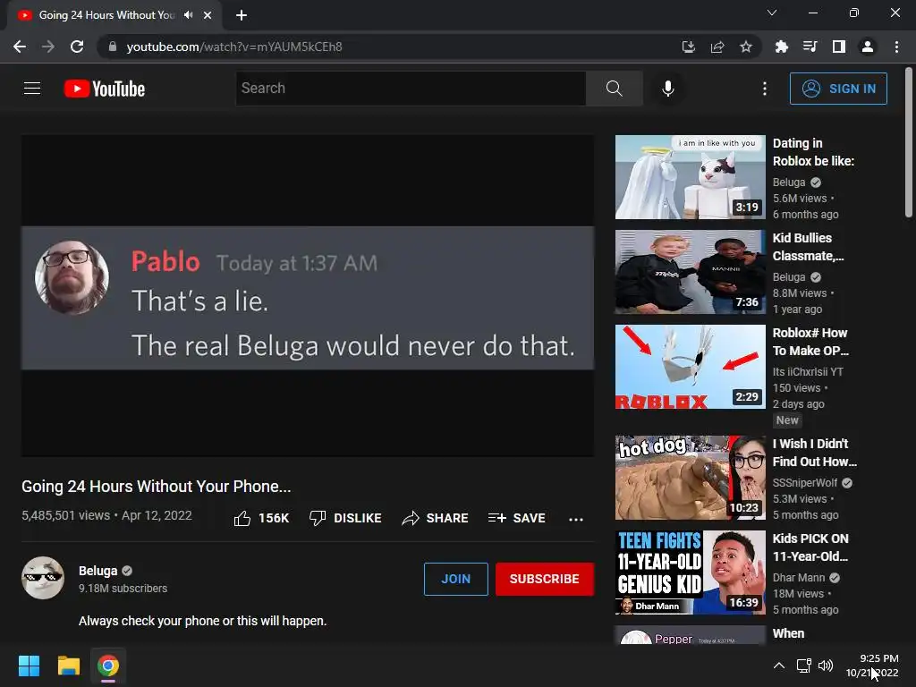The height and width of the screenshot is (687, 916).
Task: Open more actions ellipsis under video
Action: tap(576, 519)
